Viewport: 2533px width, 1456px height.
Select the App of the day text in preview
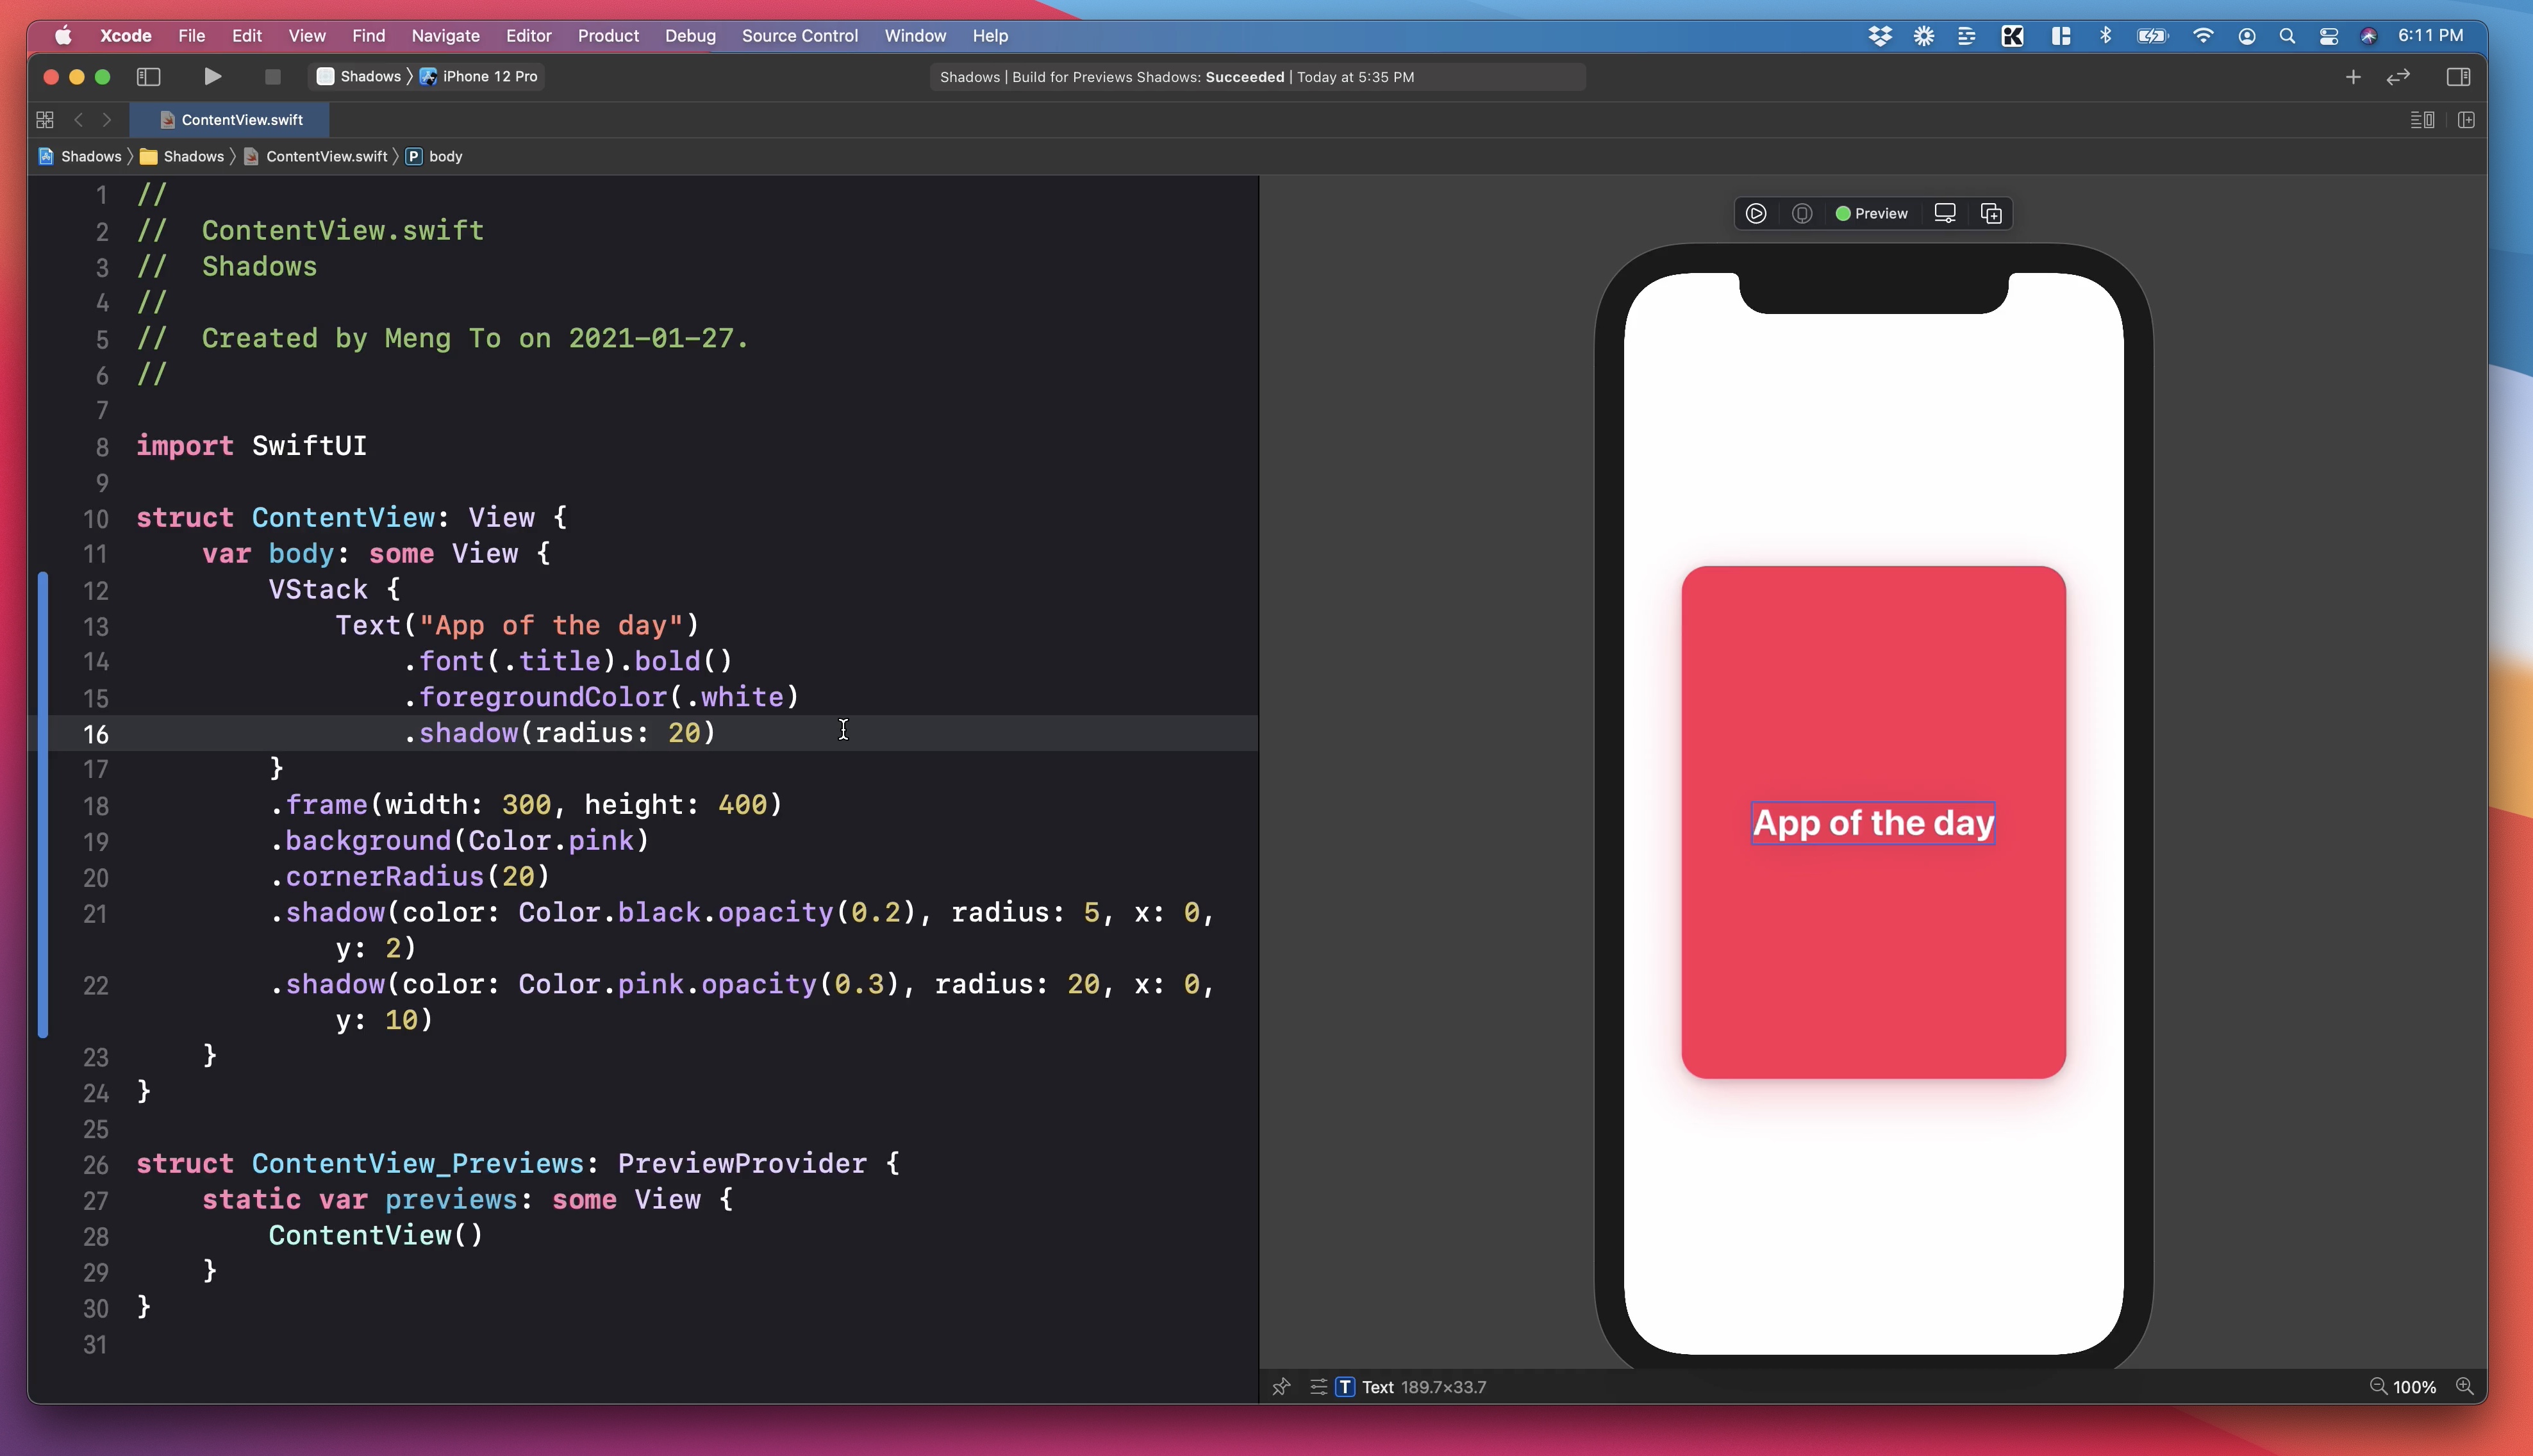1873,823
